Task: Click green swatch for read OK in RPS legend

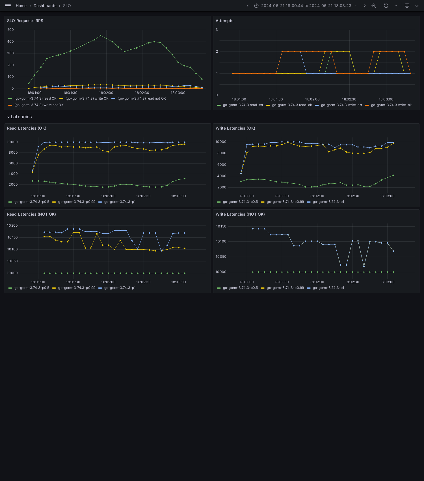Action: [x=10, y=98]
